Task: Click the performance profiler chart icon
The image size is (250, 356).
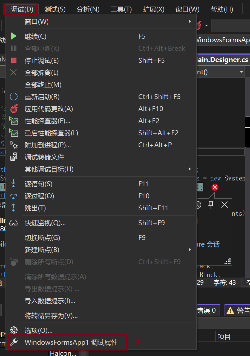Action: [x=14, y=120]
